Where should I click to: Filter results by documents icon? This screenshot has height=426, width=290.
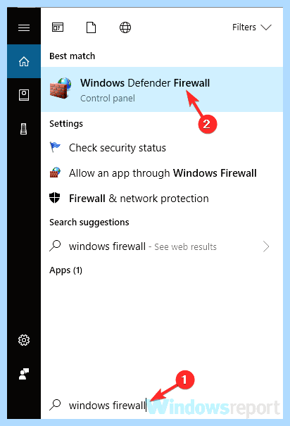point(91,27)
